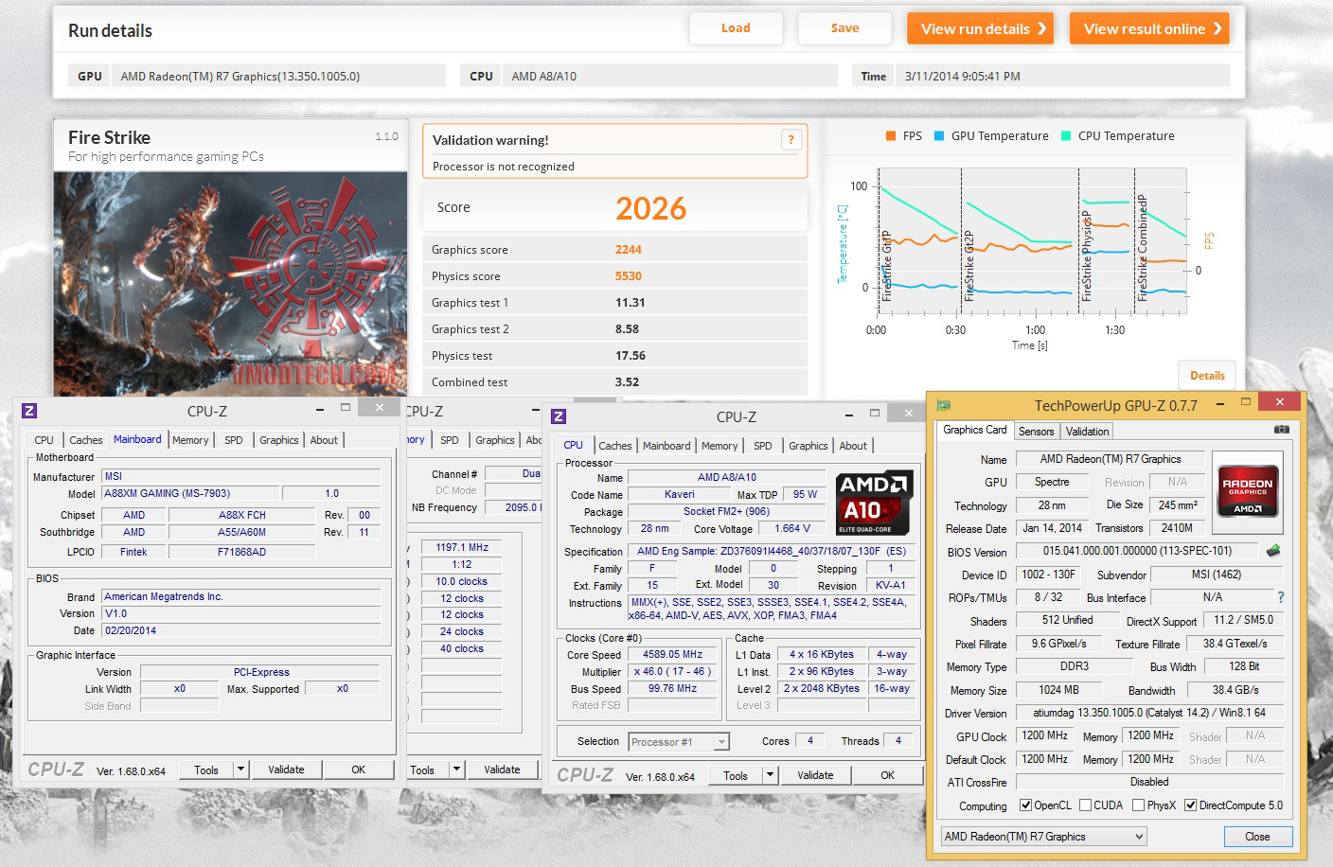
Task: Click the Core Speed value field in CPU-Z
Action: pos(673,654)
